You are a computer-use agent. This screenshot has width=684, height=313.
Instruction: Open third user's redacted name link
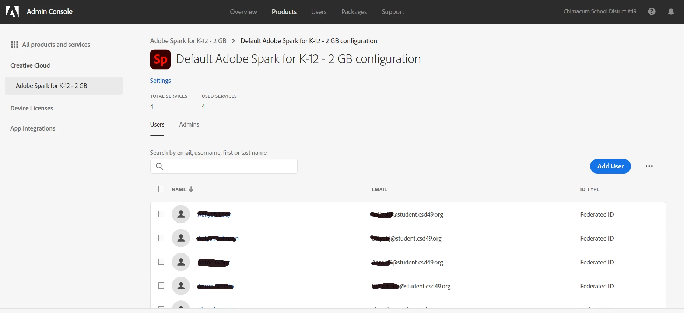[214, 262]
